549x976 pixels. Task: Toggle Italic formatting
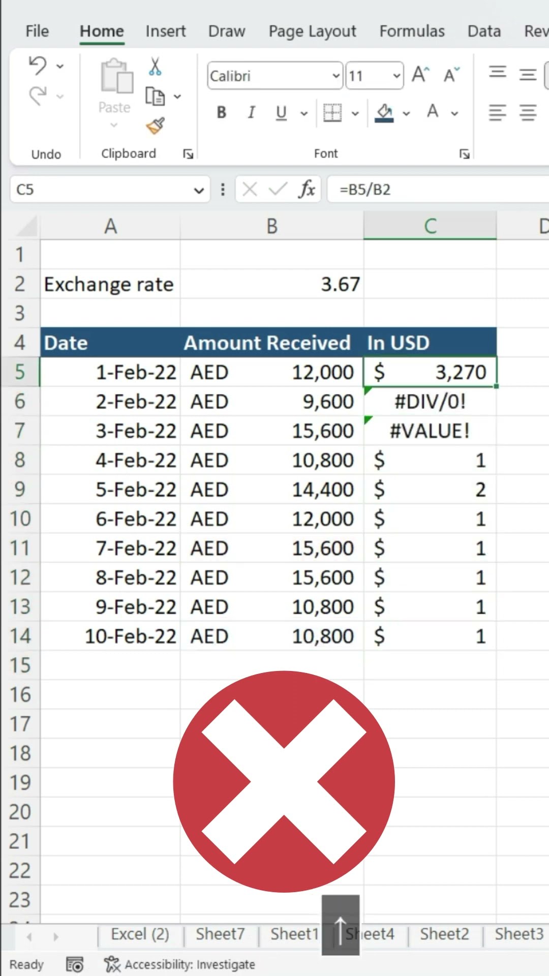pyautogui.click(x=251, y=112)
